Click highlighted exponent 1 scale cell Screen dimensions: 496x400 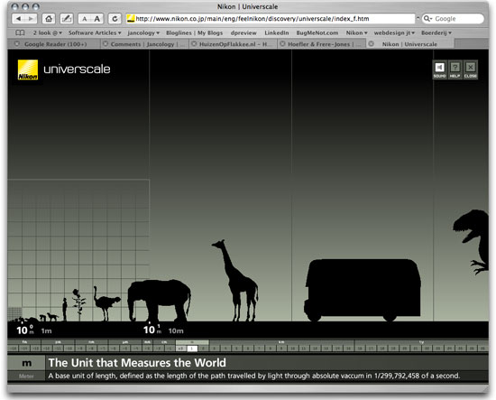[x=192, y=349]
